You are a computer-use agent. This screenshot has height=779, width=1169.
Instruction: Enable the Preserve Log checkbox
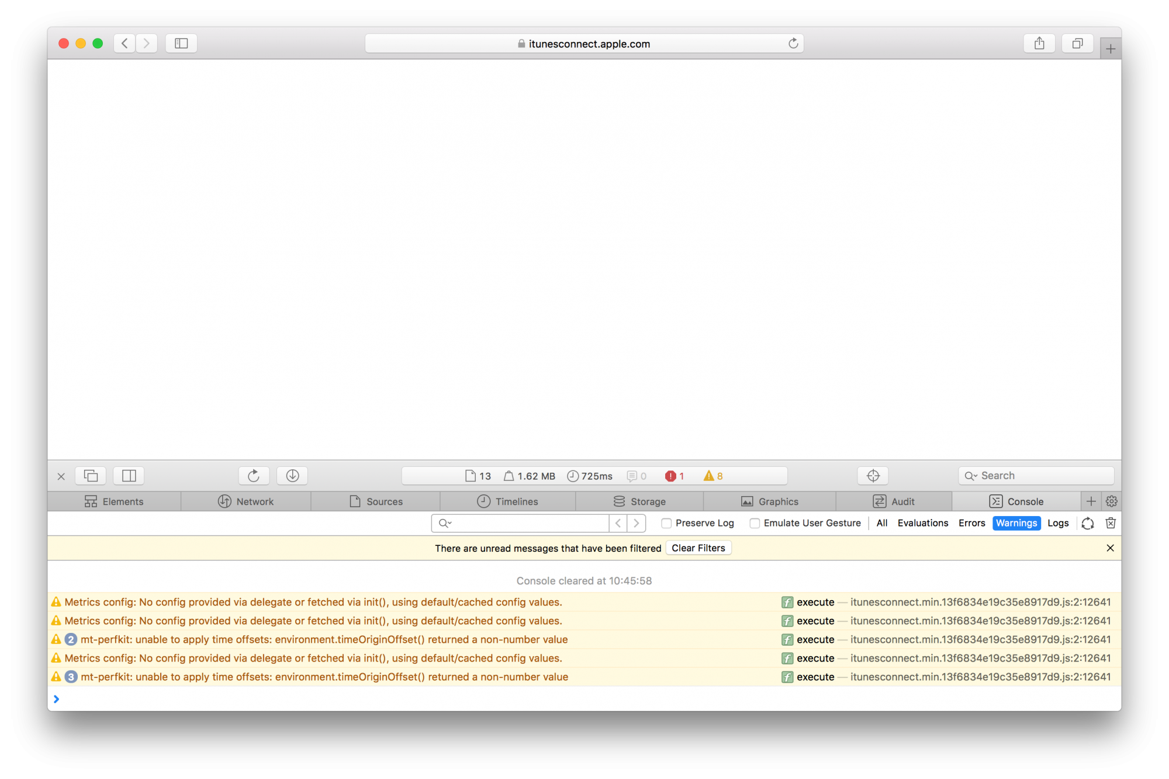coord(666,524)
